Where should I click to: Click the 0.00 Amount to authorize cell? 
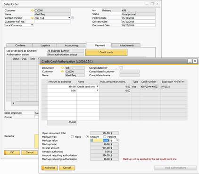click(x=62, y=90)
